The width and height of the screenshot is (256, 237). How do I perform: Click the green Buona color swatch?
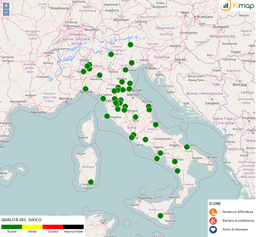(12, 227)
